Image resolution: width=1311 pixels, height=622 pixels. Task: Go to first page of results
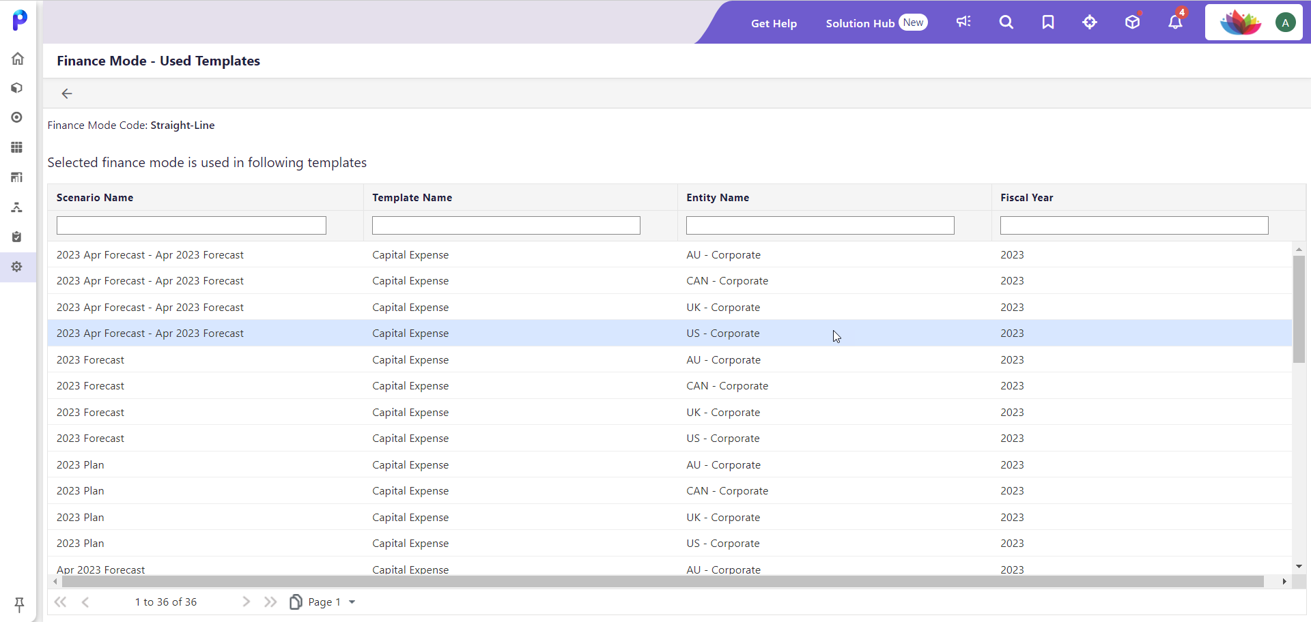(61, 602)
